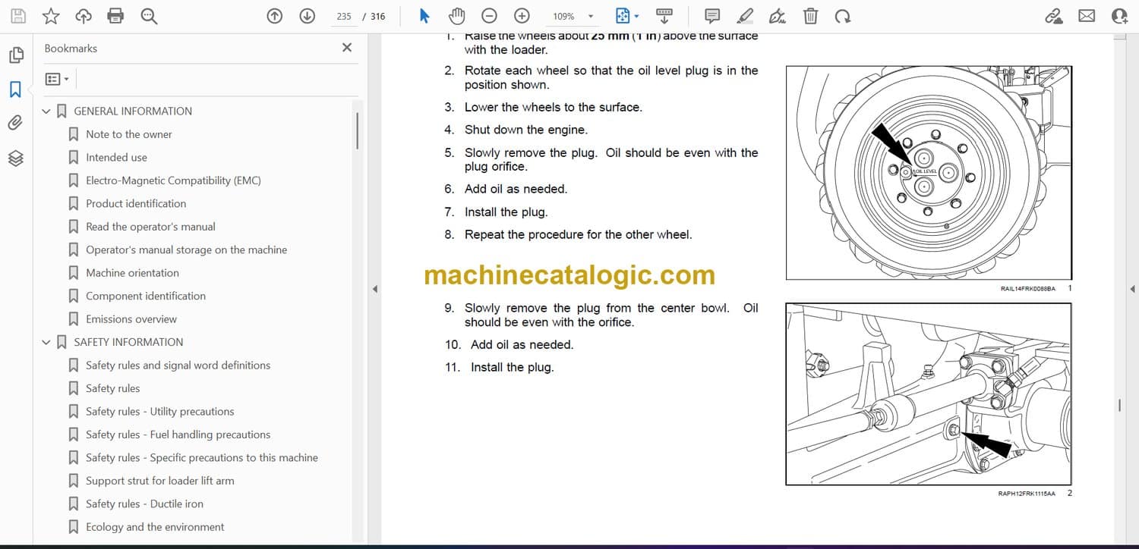The width and height of the screenshot is (1139, 549).
Task: Open the bookmark options dropdown menu
Action: [x=57, y=79]
